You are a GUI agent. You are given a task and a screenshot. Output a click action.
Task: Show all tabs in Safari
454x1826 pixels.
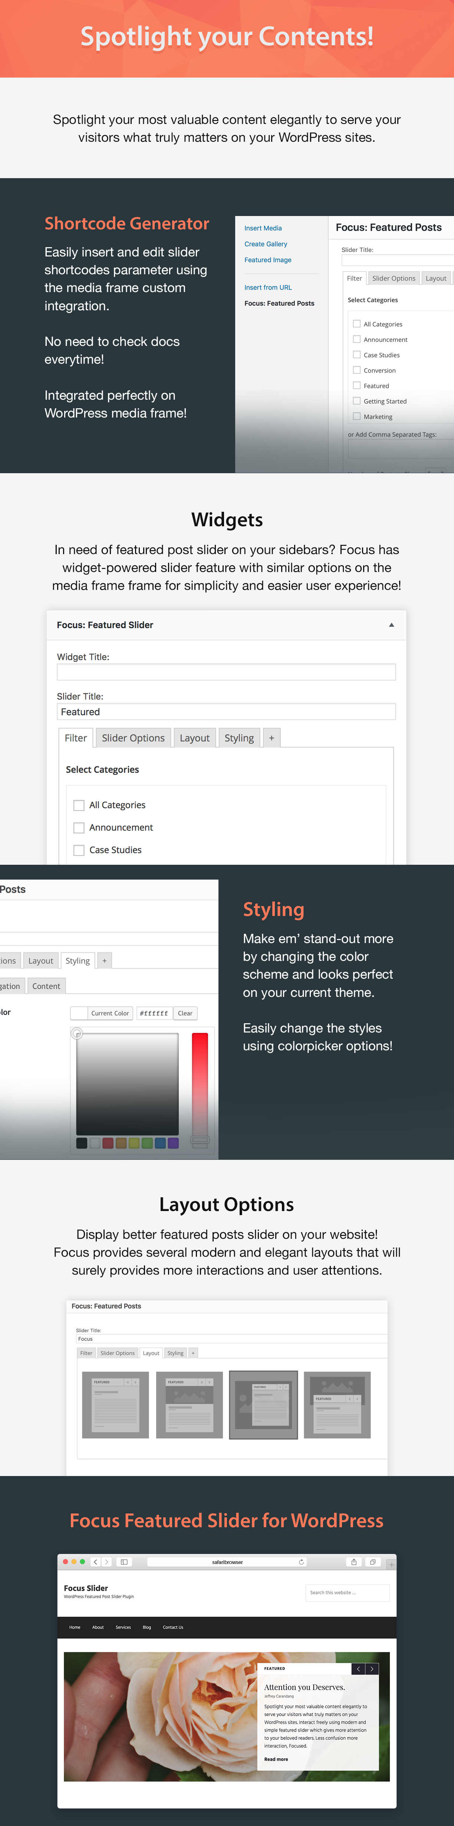[x=372, y=1562]
